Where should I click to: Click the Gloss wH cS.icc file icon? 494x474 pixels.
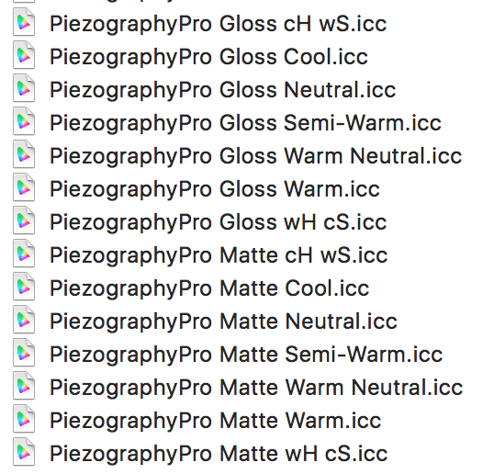coord(24,221)
